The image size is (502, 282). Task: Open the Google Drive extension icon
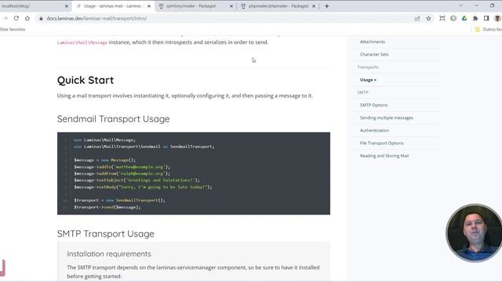(464, 19)
